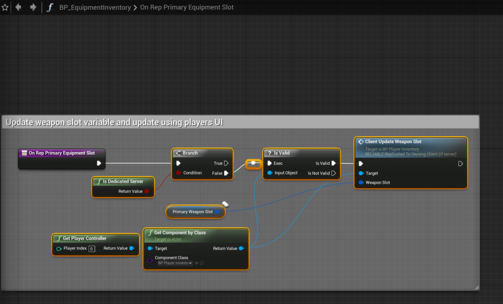The image size is (503, 304).
Task: Navigate back with the left arrow
Action: (19, 7)
